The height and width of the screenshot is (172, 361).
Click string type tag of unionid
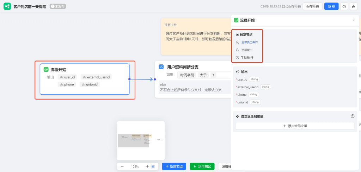pyautogui.click(x=255, y=102)
